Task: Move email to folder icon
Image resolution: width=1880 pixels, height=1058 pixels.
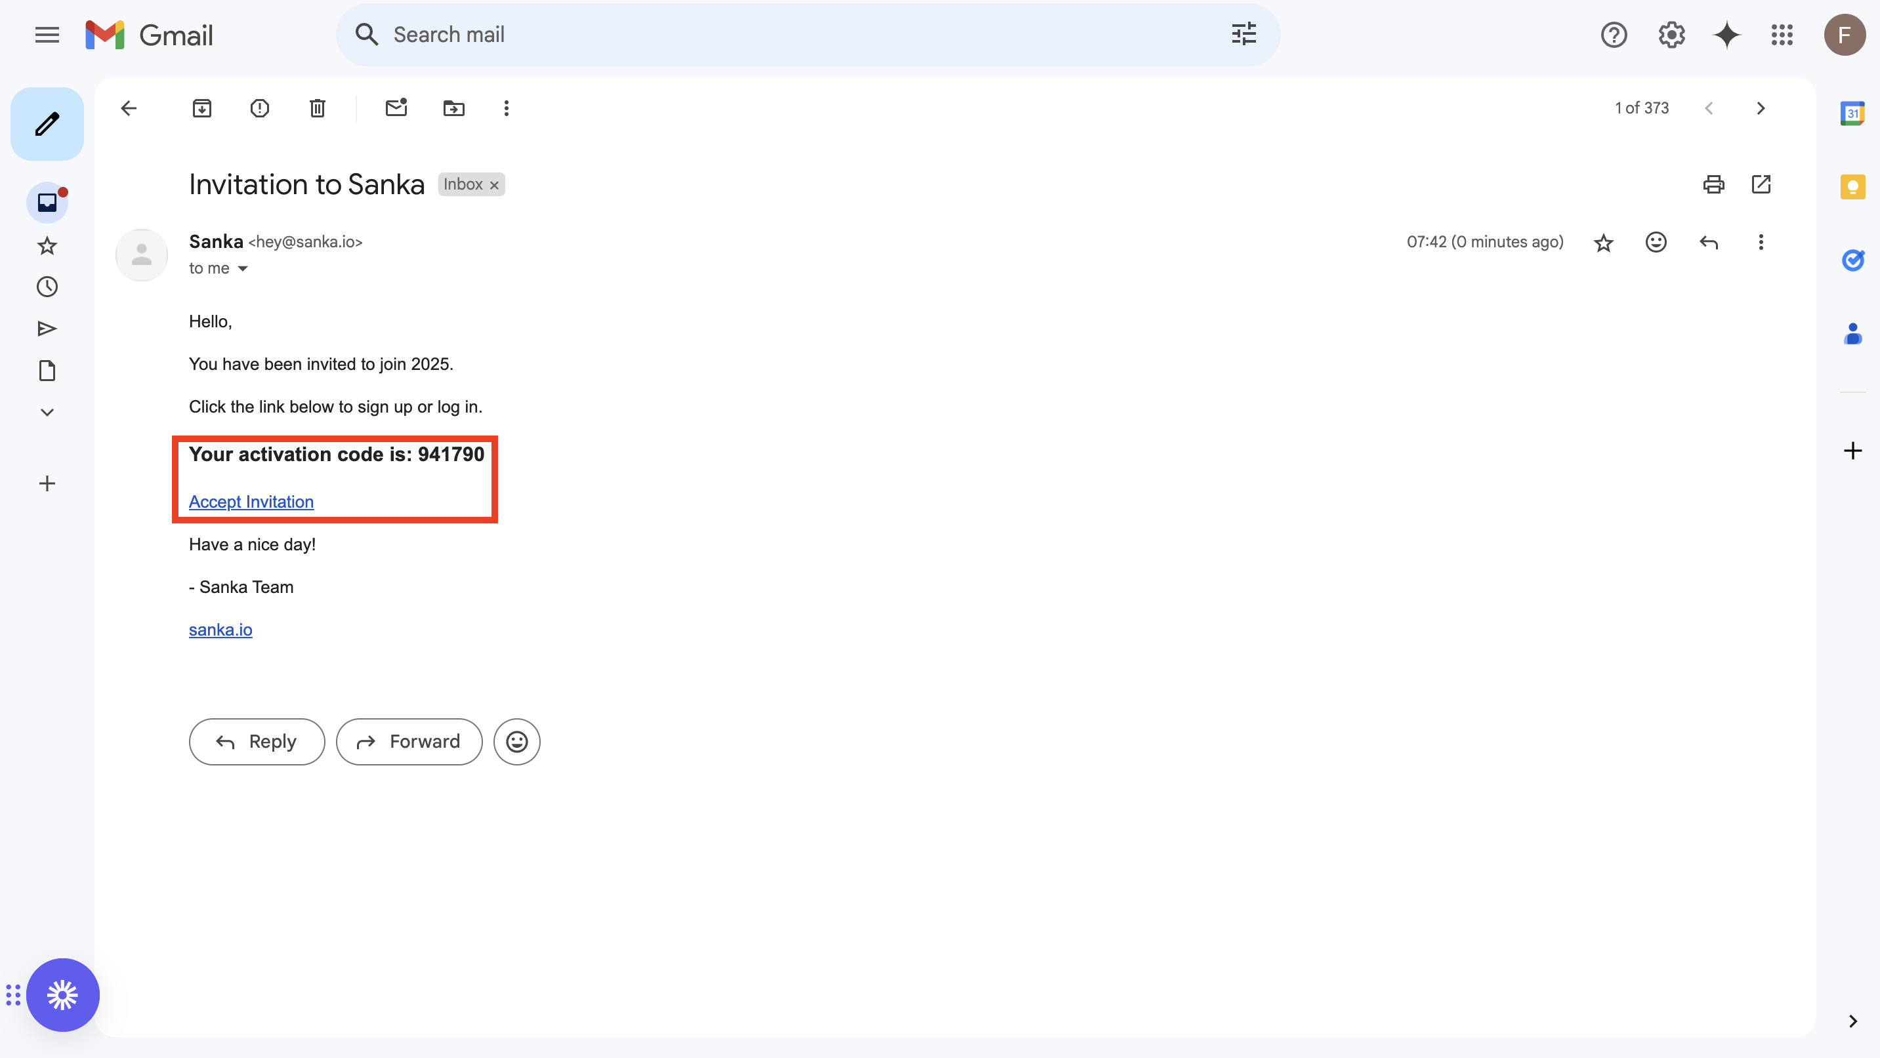Action: pyautogui.click(x=453, y=109)
